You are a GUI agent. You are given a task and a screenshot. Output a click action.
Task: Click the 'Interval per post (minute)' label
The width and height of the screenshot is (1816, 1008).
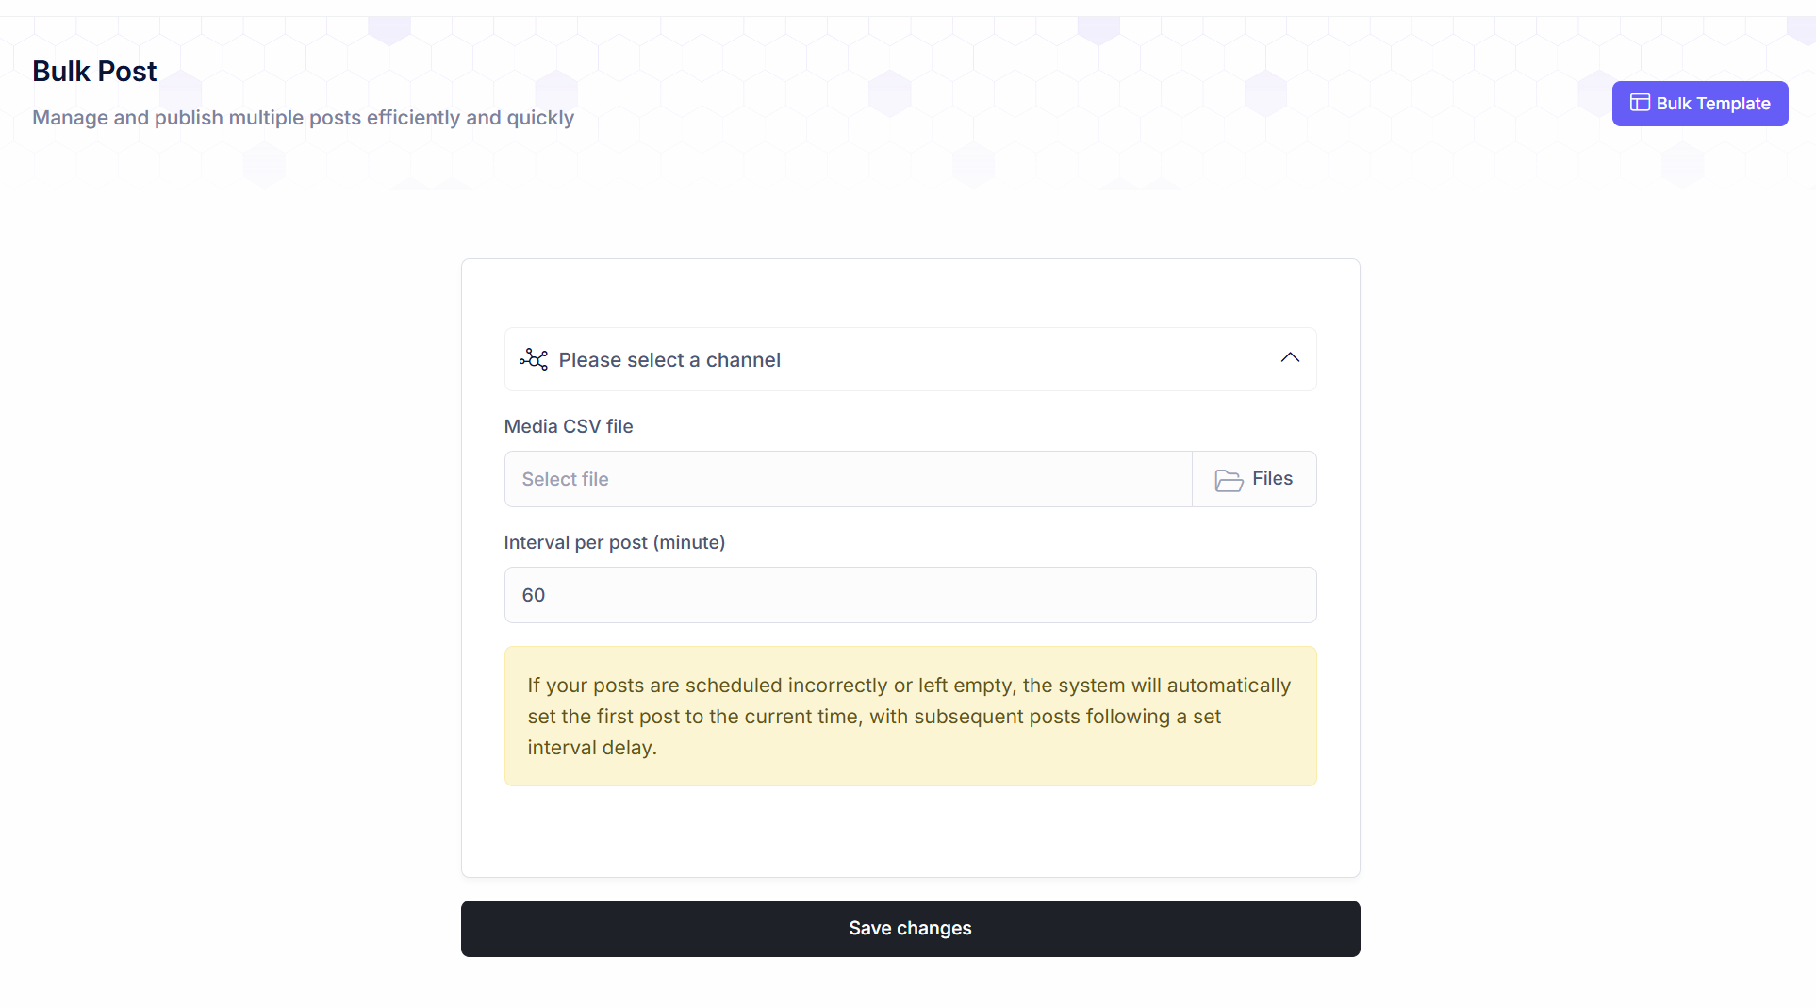(614, 542)
